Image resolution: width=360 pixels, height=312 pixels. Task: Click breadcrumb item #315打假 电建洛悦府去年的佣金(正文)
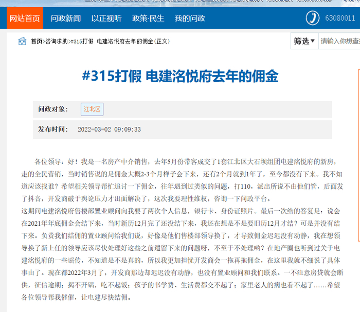coord(120,41)
